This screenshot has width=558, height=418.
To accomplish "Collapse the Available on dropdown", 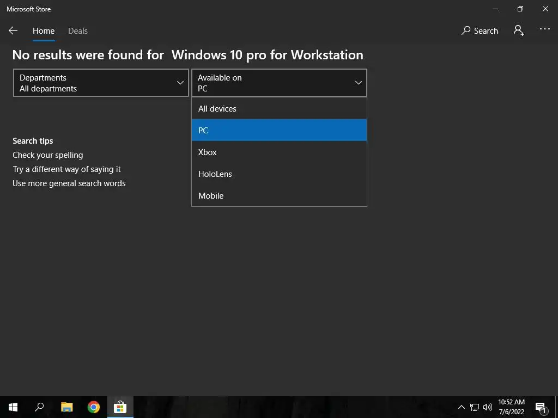I will click(x=279, y=83).
